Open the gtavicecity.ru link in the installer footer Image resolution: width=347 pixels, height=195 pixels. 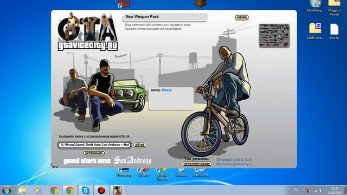pos(234,164)
